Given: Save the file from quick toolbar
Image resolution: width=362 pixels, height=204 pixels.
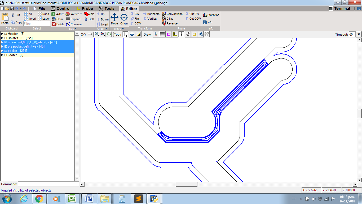Looking at the screenshot, I should tap(12, 8).
